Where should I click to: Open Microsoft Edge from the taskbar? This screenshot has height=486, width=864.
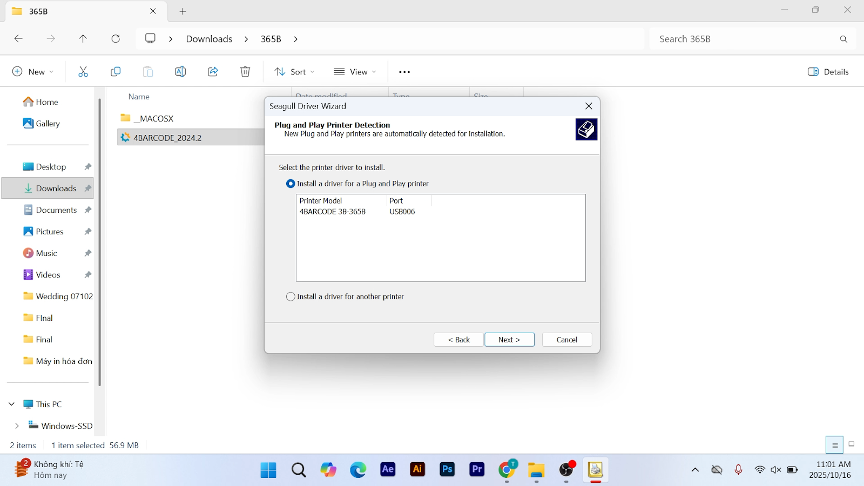(x=358, y=470)
